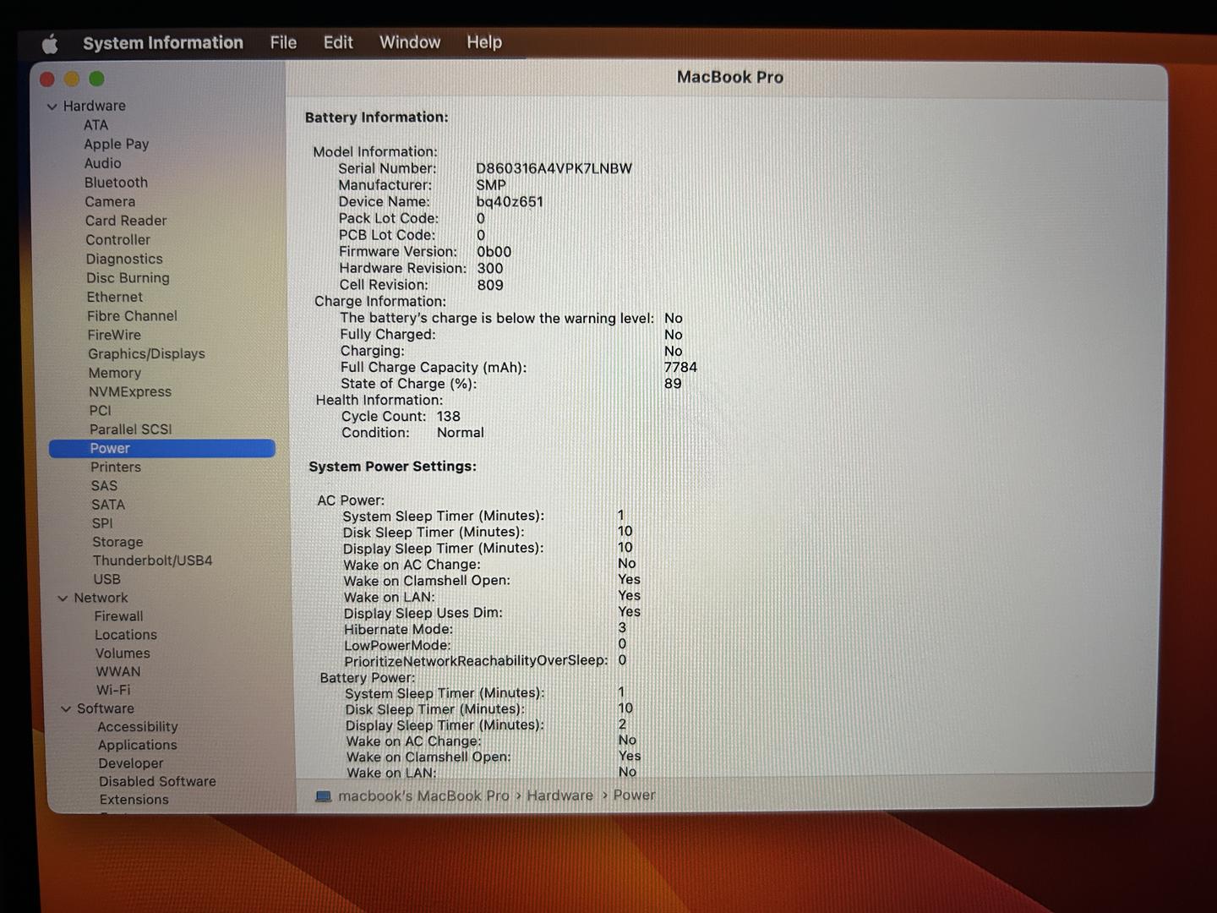Collapse the Software section
The image size is (1217, 913).
[66, 709]
